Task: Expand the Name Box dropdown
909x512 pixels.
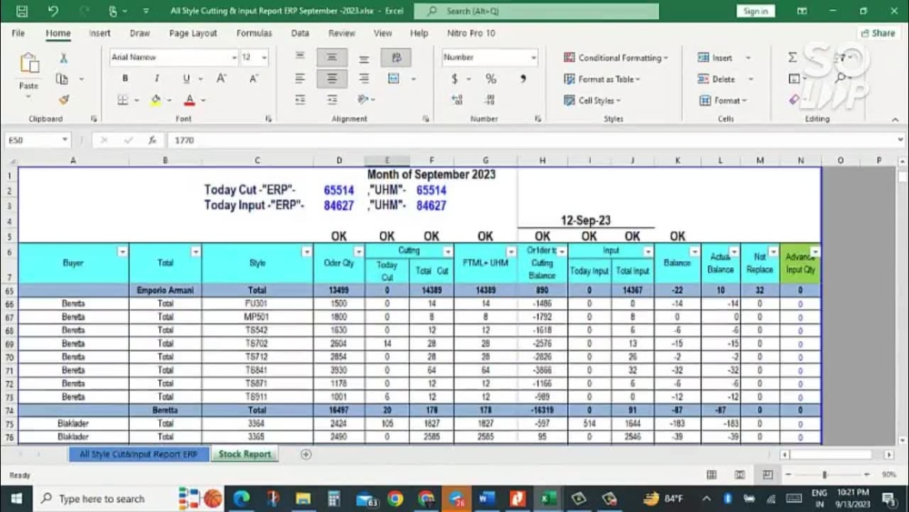Action: (65, 140)
